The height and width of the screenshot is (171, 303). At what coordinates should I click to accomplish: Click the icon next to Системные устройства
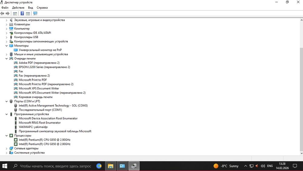(x=11, y=153)
